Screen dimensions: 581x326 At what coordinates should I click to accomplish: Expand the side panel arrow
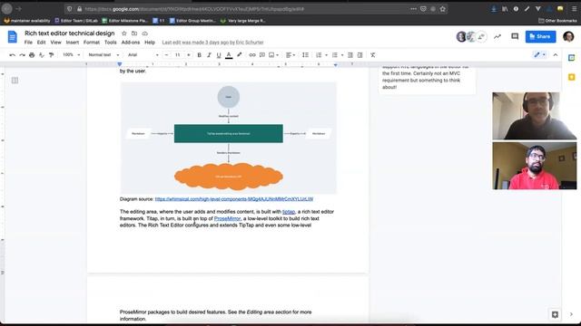[571, 314]
